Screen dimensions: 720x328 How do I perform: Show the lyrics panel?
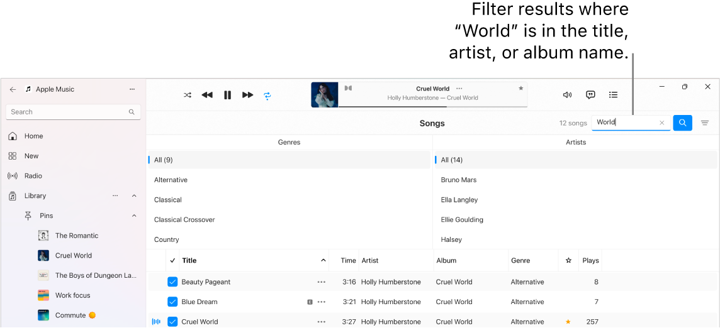point(590,95)
